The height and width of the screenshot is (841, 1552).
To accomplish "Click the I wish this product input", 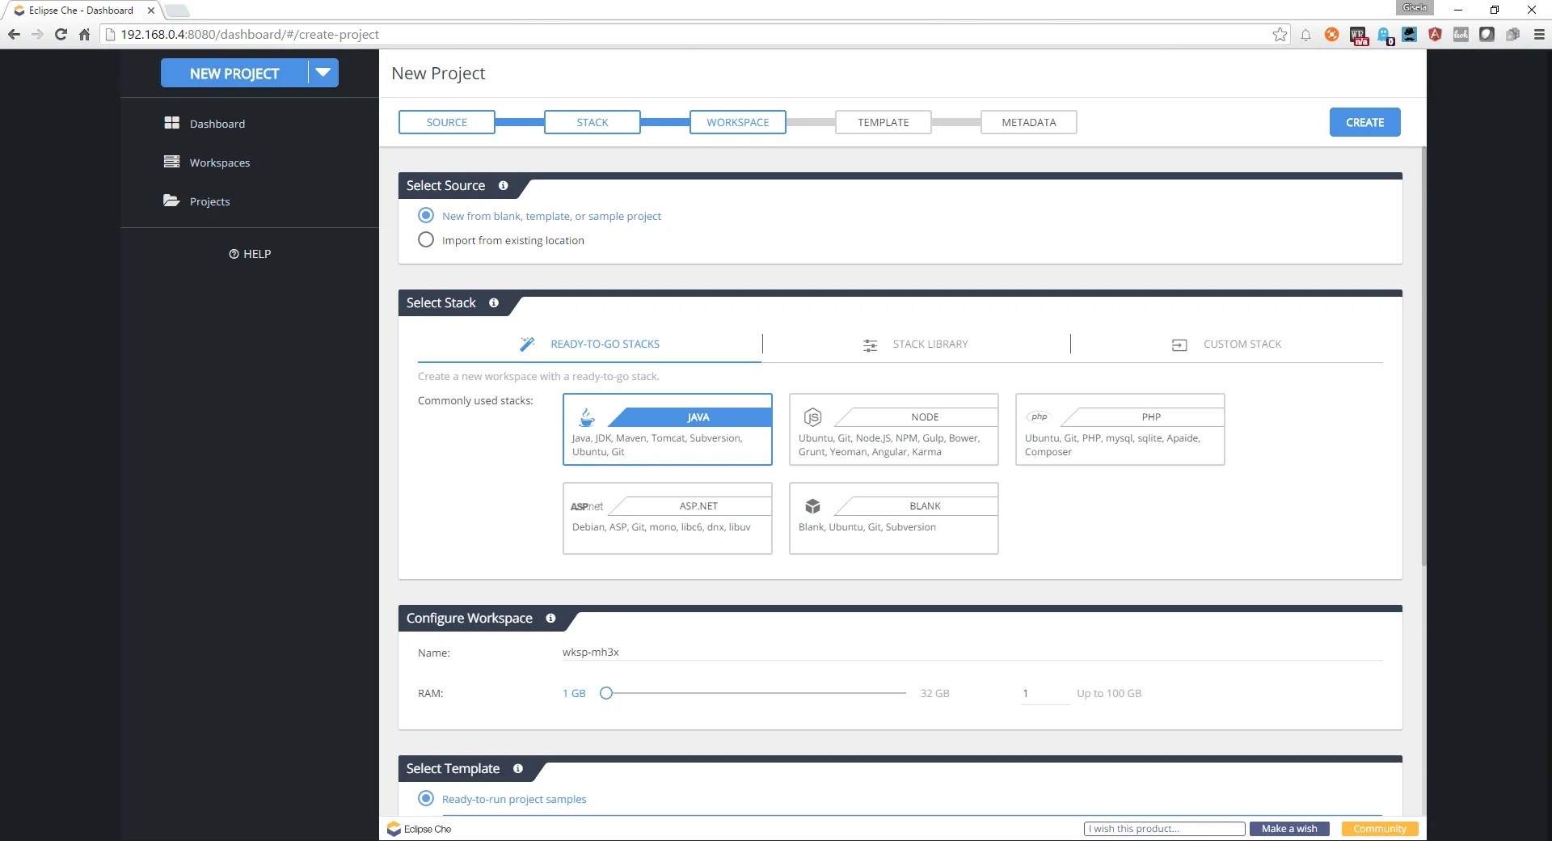I will tap(1164, 829).
